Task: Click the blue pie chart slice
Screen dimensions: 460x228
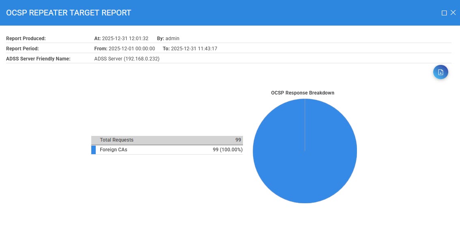Action: 305,162
